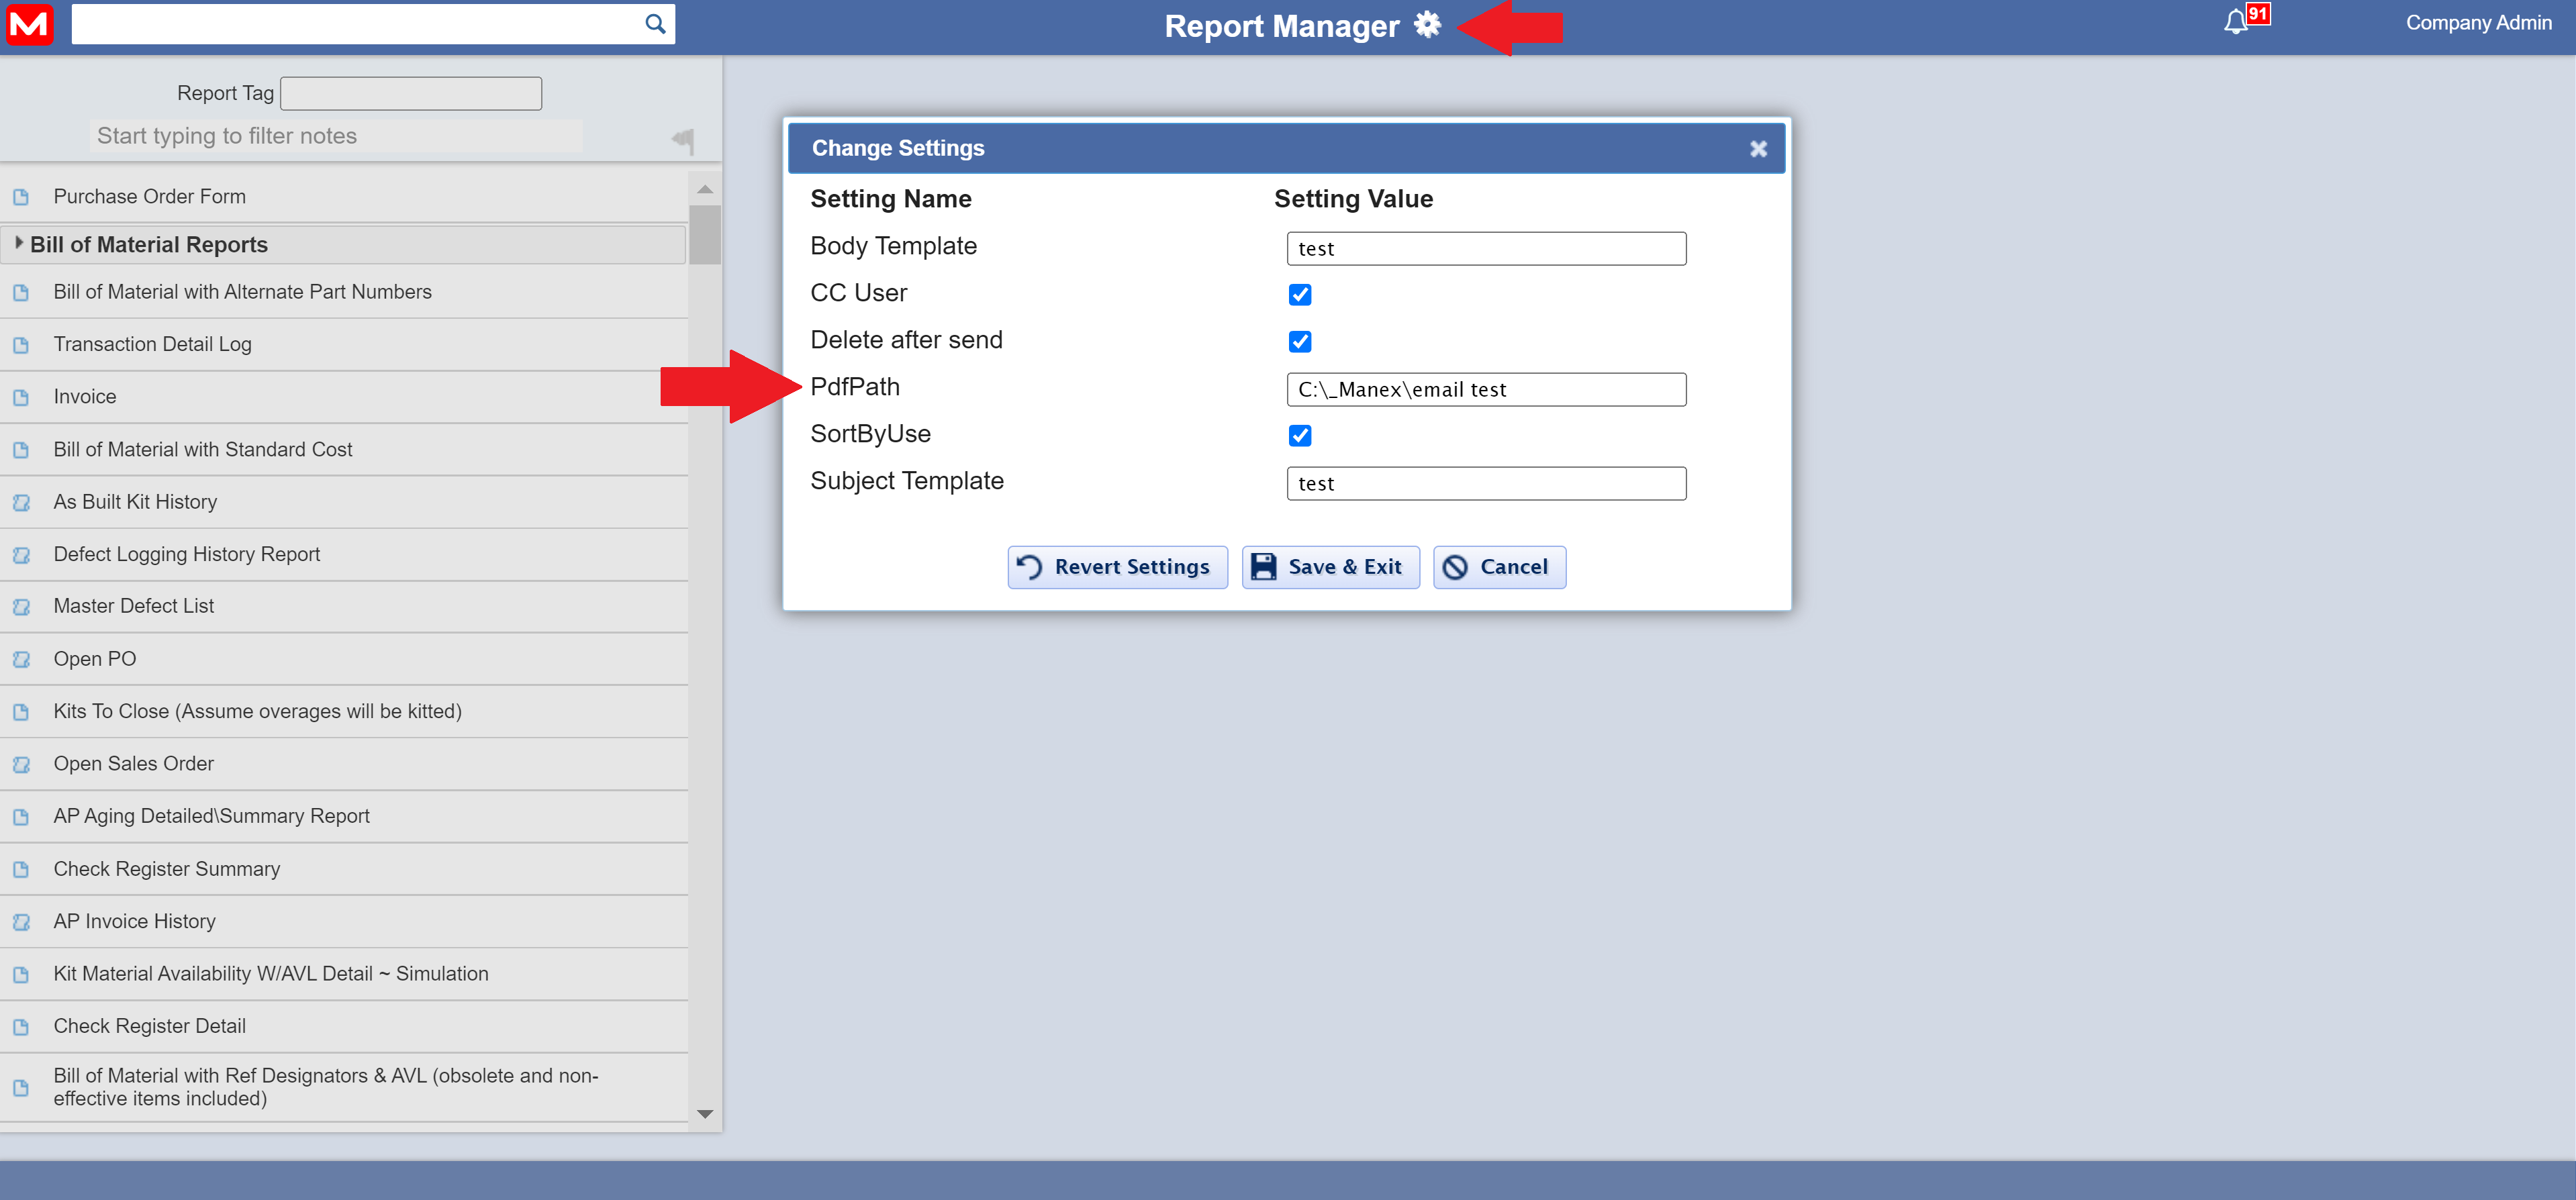Expand Bill of Material Reports group
This screenshot has height=1200, width=2576.
pos(18,243)
